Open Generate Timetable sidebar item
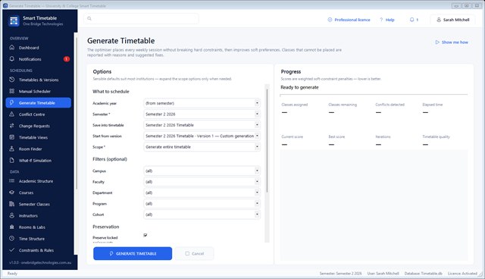 [39, 102]
